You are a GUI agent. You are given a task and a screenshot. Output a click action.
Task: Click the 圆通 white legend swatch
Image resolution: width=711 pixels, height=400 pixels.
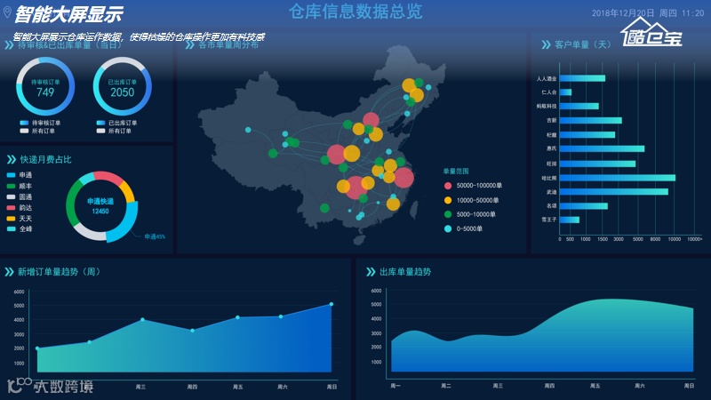tap(12, 196)
